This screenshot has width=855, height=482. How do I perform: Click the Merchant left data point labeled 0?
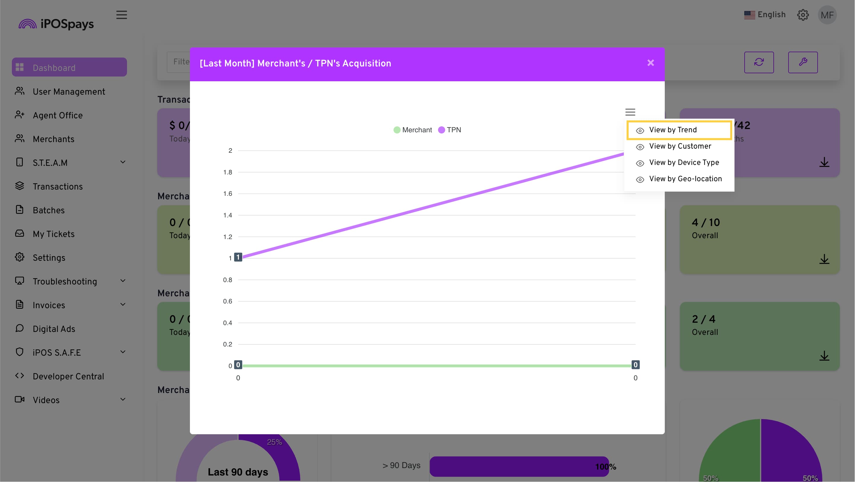pos(238,365)
